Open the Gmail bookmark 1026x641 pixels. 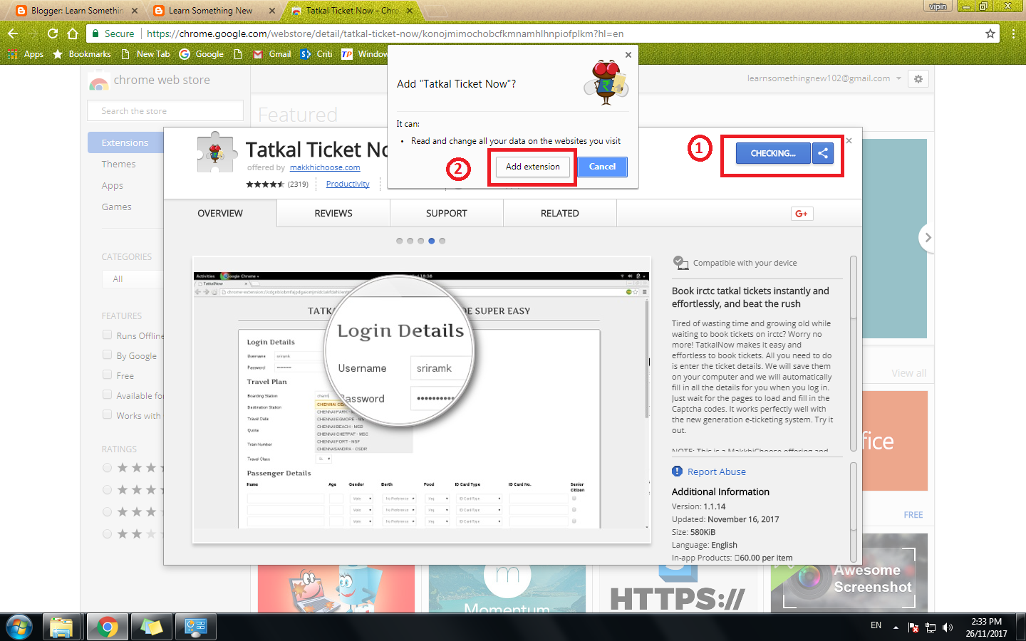click(272, 54)
